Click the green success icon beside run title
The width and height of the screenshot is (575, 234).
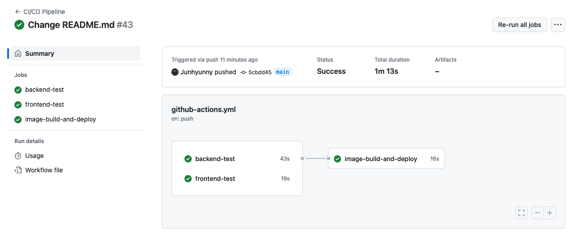(19, 25)
